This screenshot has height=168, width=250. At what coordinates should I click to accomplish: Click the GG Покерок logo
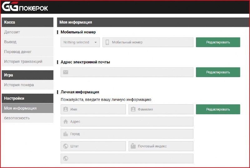(x=25, y=7)
